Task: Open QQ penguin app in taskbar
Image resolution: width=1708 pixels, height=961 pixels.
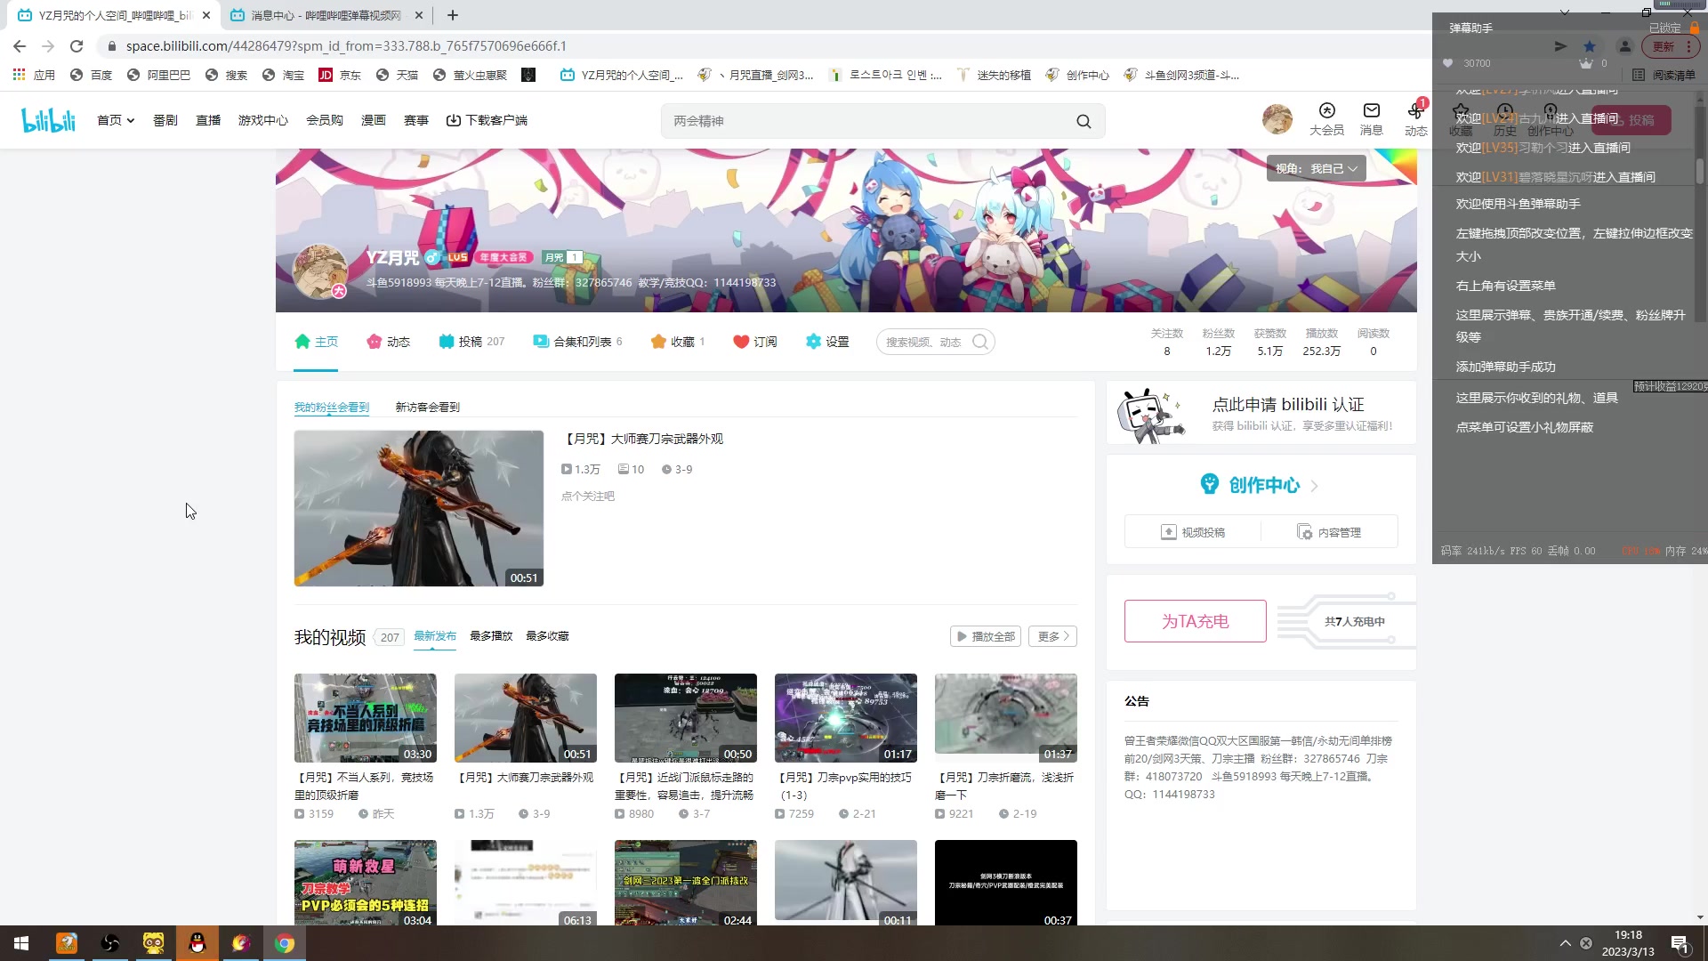Action: pyautogui.click(x=197, y=943)
